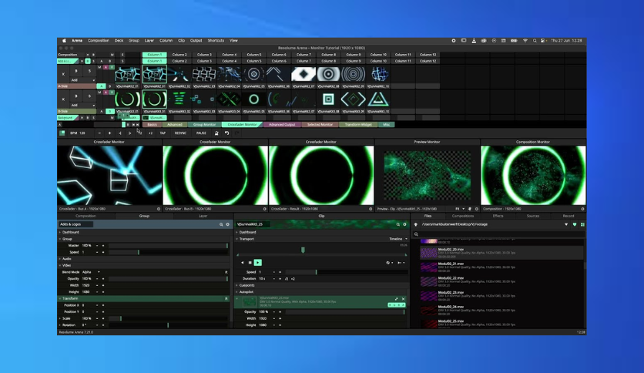Click the clip play forward button

point(257,263)
